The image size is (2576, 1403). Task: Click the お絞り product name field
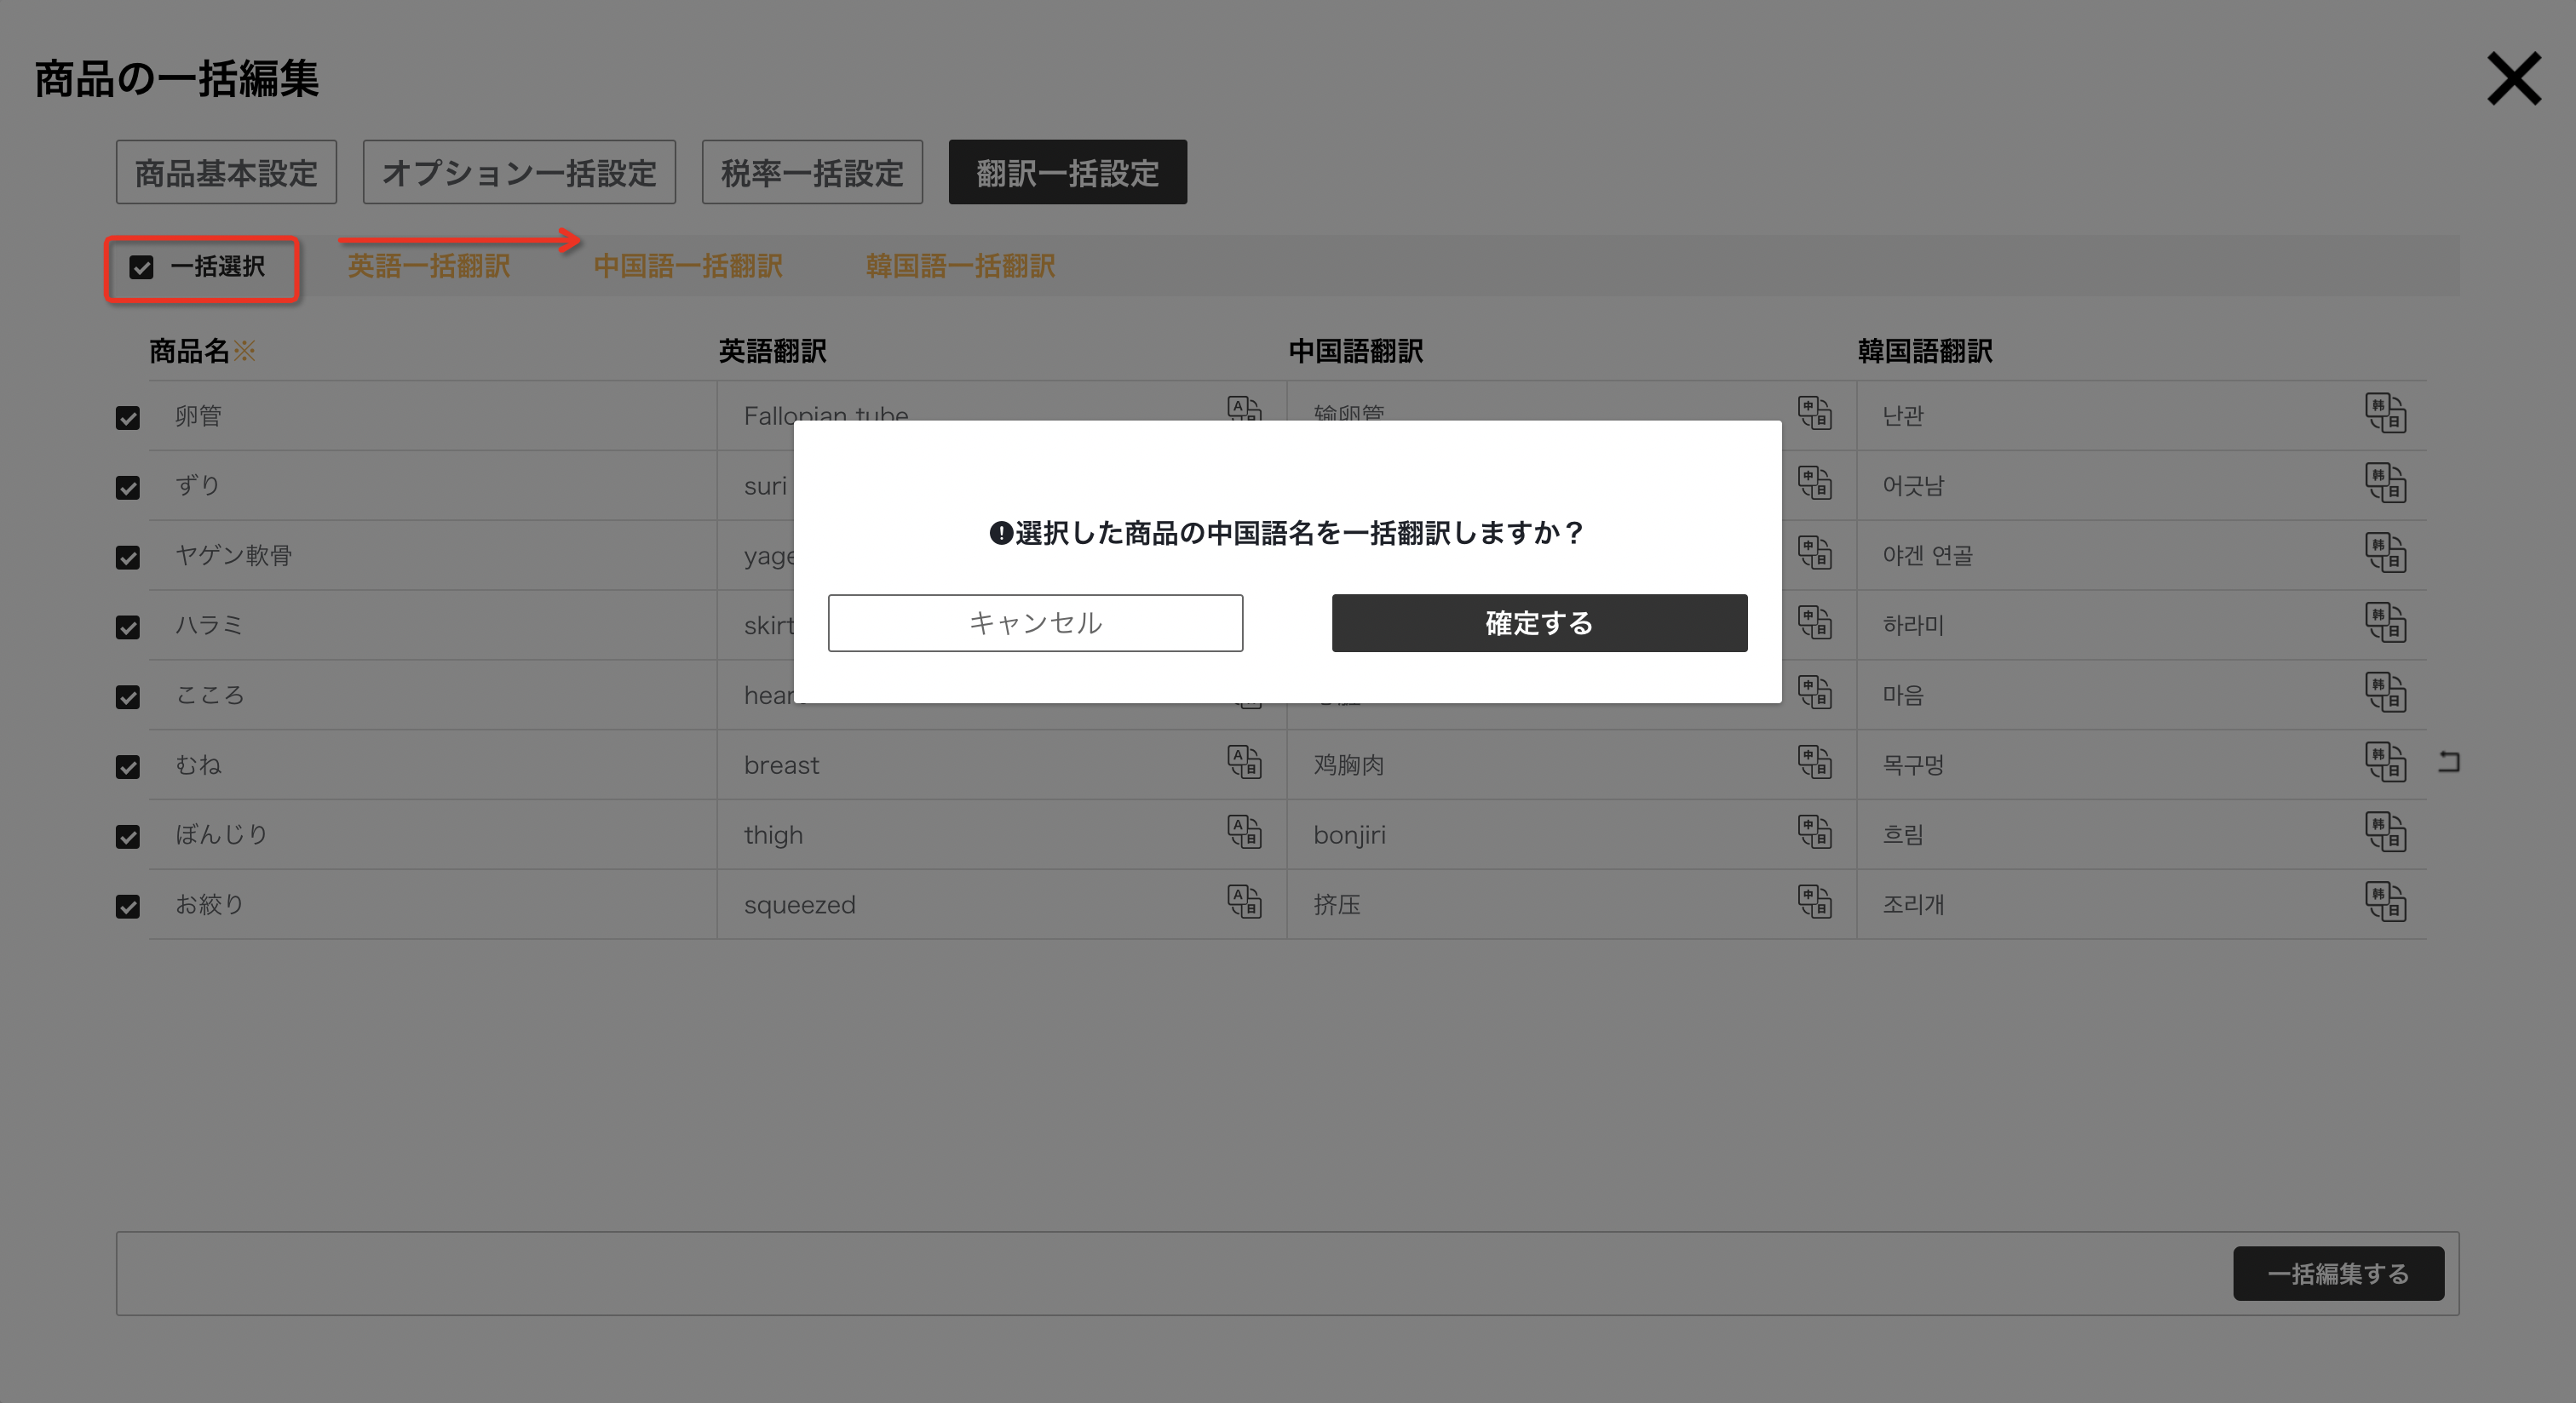coord(432,904)
